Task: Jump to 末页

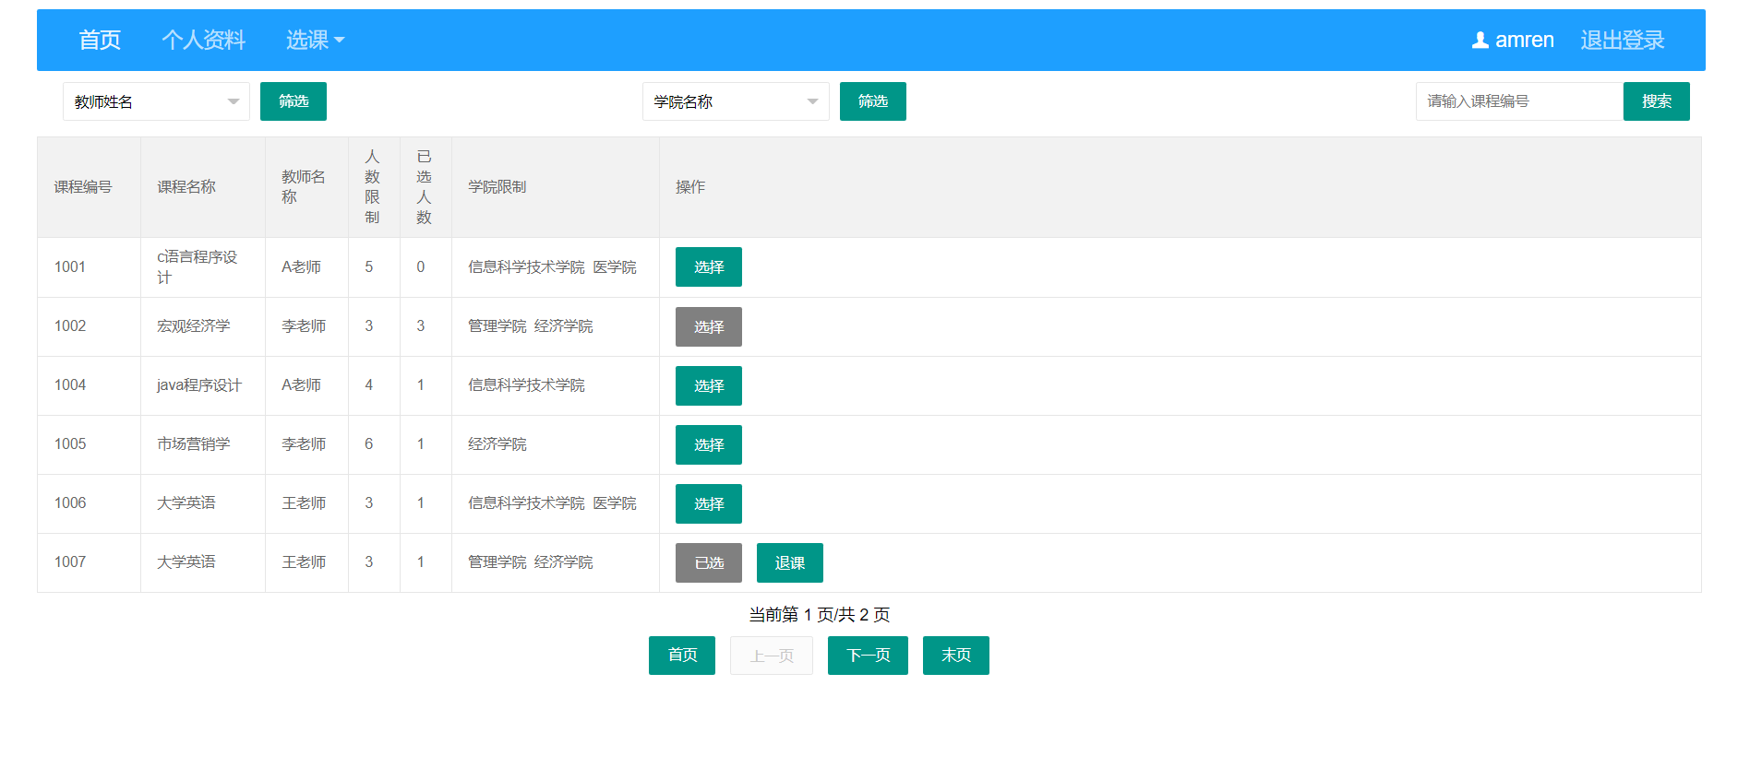Action: [x=956, y=656]
